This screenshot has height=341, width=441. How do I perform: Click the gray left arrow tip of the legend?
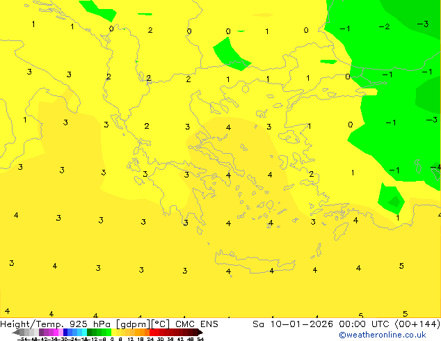pyautogui.click(x=16, y=332)
